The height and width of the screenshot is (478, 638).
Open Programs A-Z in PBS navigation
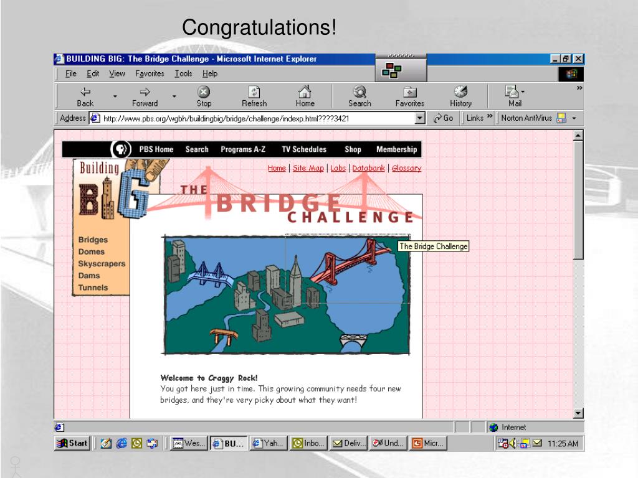(x=243, y=149)
